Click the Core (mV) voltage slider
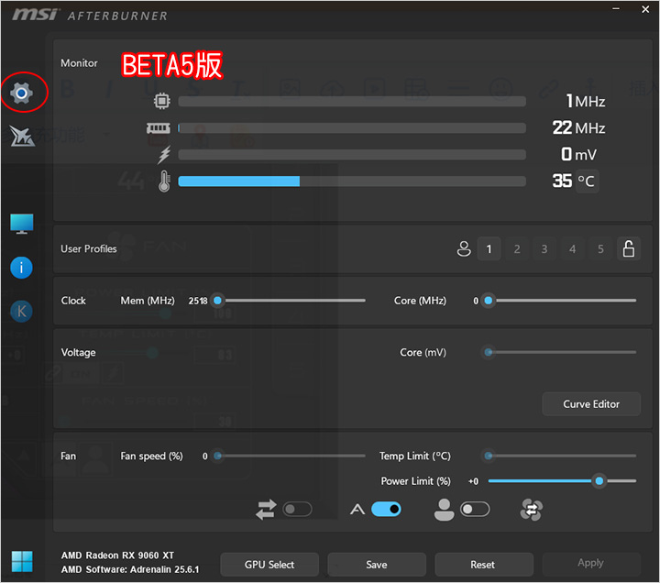Screen dimensions: 660x583 click(559, 352)
